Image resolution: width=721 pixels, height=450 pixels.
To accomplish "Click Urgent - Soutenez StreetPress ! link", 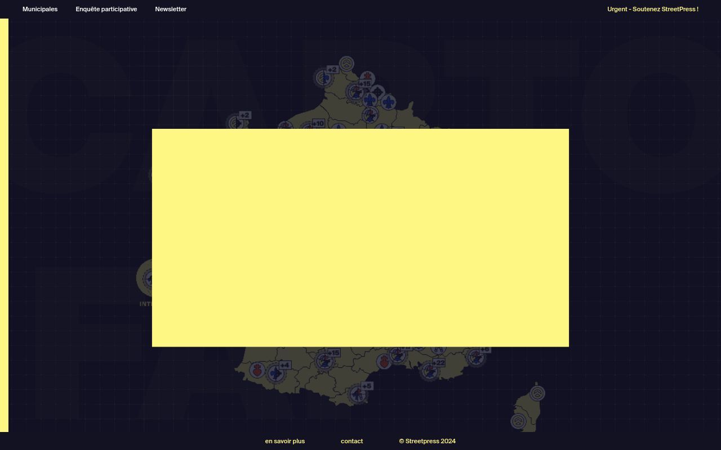I will click(x=653, y=9).
